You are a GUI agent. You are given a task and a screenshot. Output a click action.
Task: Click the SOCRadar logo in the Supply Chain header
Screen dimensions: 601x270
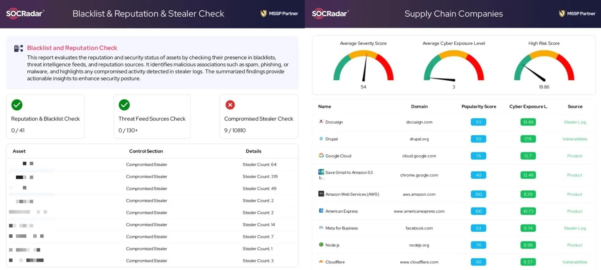(x=330, y=13)
